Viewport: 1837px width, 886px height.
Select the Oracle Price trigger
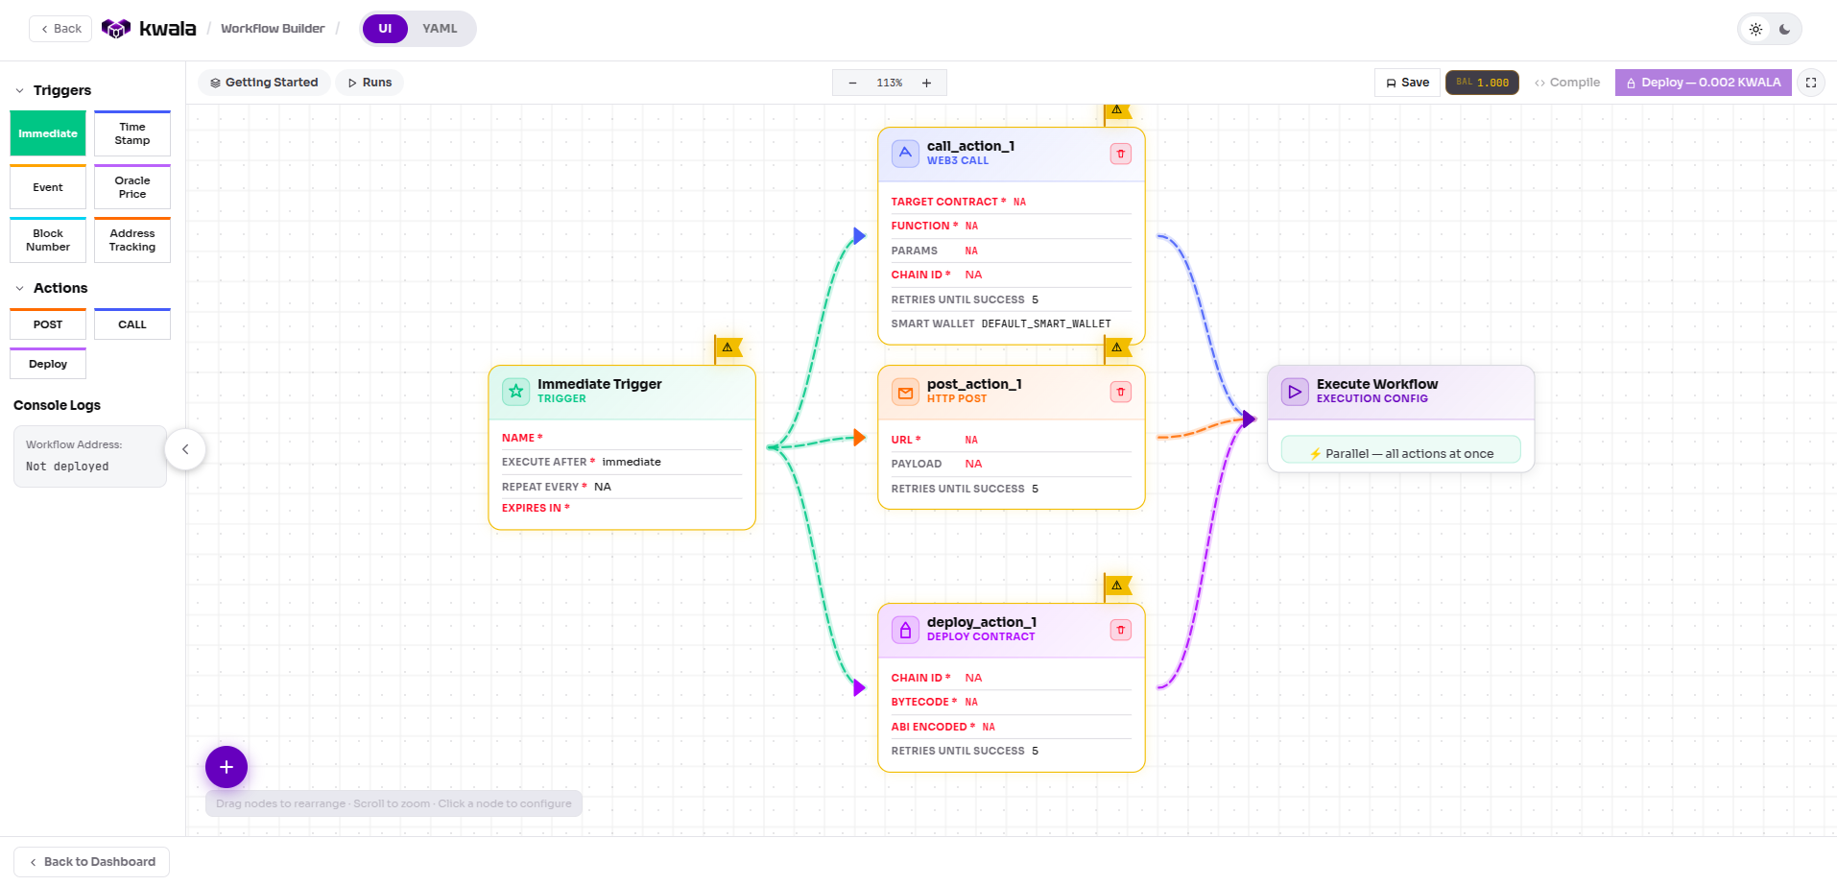tap(132, 187)
